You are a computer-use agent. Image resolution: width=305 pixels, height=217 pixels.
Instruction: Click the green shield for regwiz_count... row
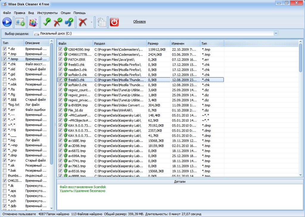66,90
